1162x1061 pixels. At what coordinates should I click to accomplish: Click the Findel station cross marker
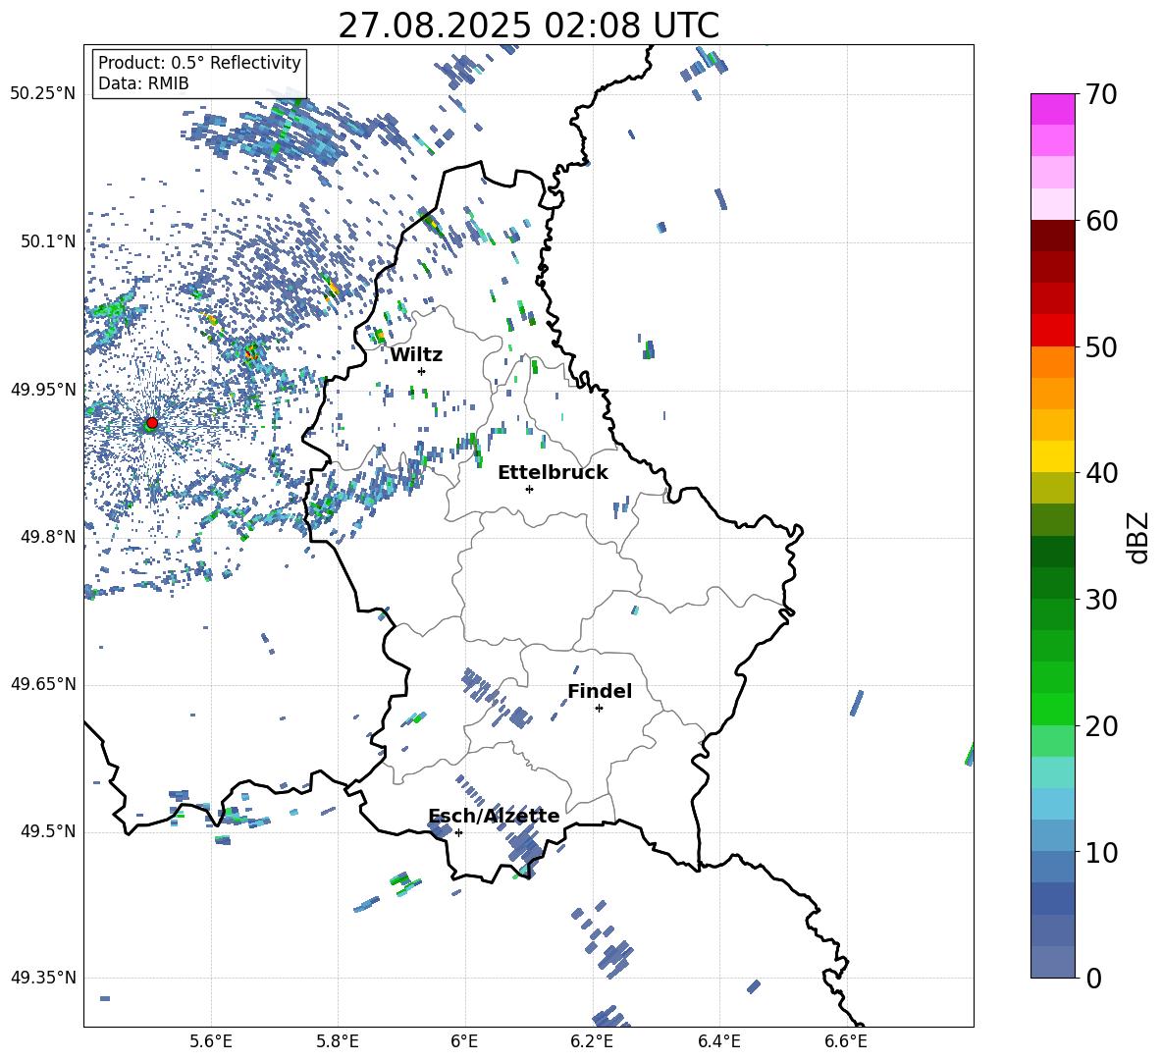coord(599,709)
